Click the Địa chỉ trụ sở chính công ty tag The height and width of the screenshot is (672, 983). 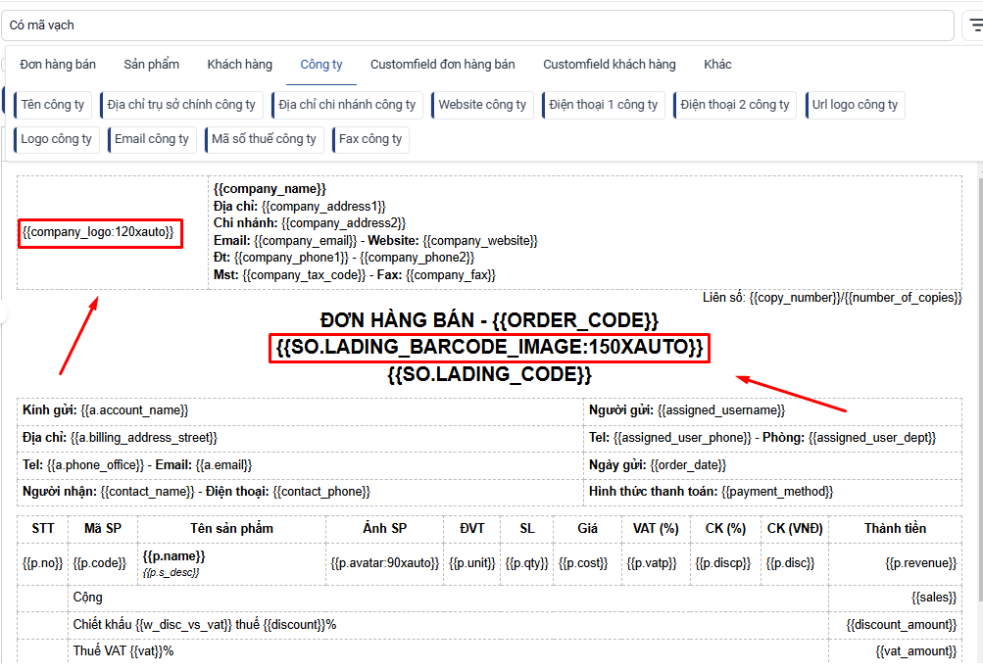coord(181,105)
